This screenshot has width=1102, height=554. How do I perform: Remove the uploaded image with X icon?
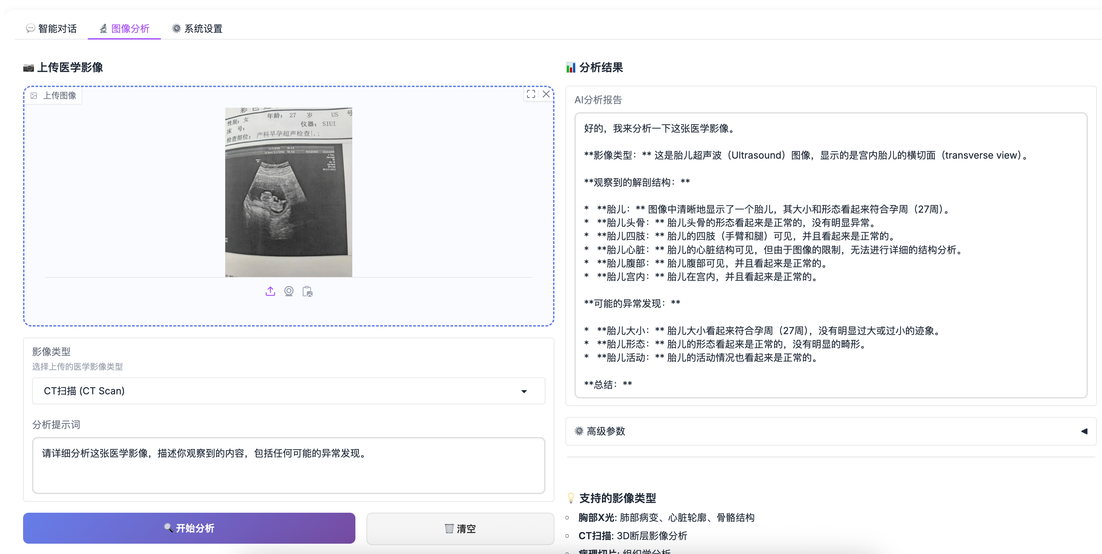tap(546, 94)
